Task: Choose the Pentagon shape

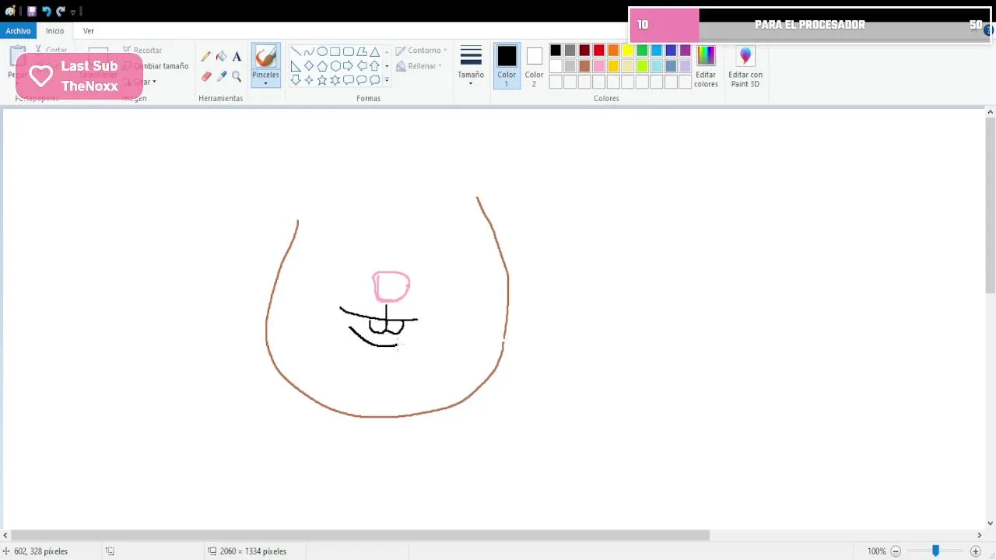Action: coord(322,66)
